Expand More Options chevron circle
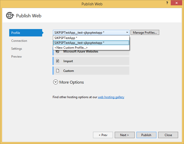The height and width of the screenshot is (144, 184). coord(55,82)
